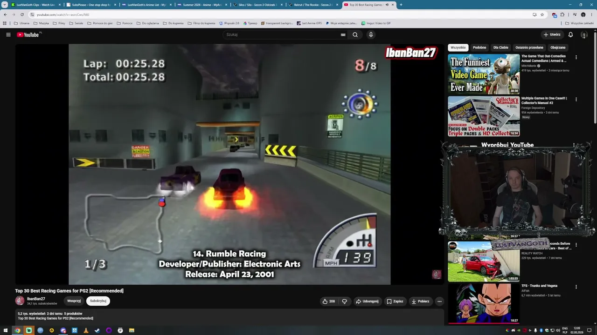Open the Chrome tab search dropdown
597x335 pixels.
(5, 5)
